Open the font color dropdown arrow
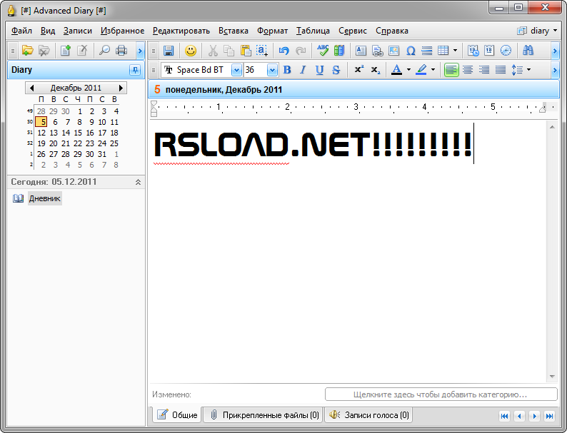Viewport: 567px width, 433px height. 408,70
